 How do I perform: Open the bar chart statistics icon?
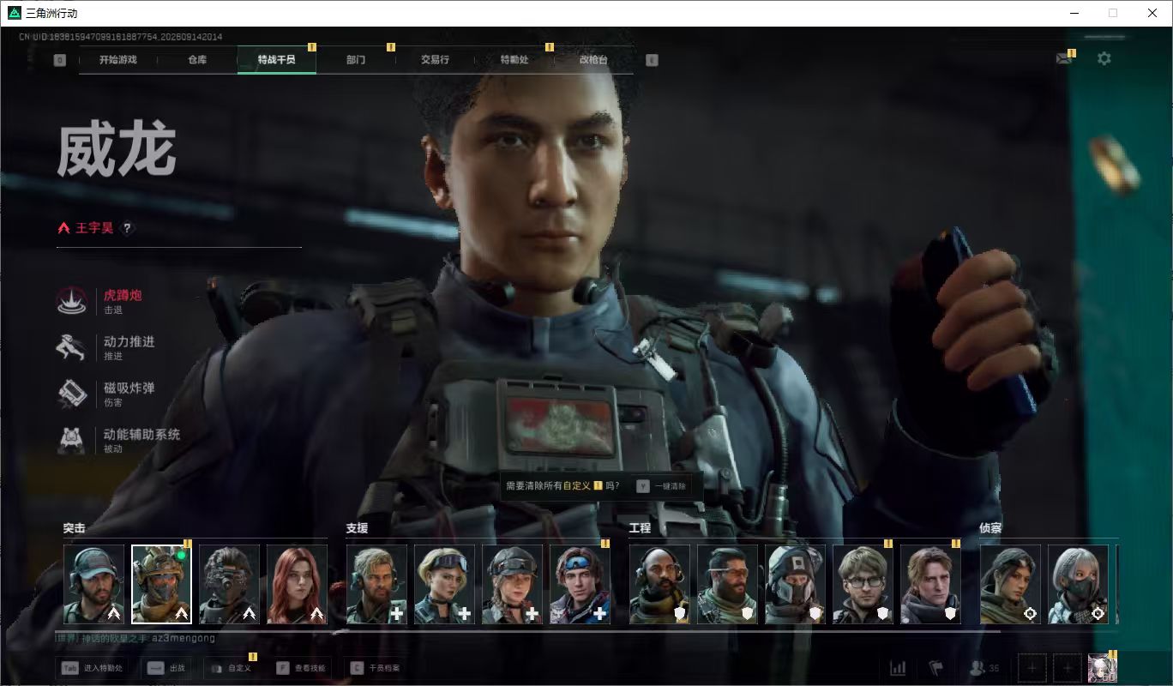tap(898, 667)
